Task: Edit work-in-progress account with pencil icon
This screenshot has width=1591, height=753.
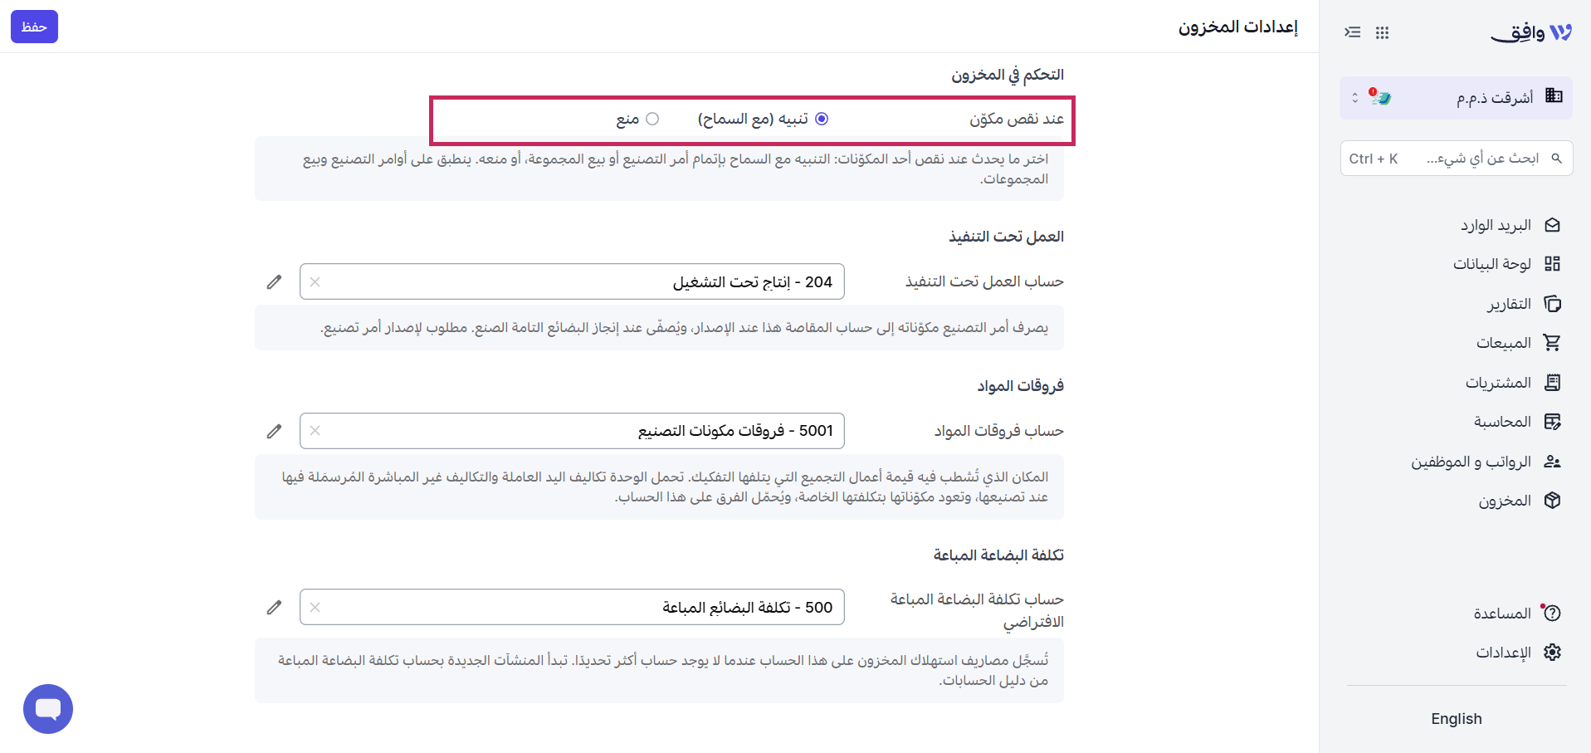Action: click(x=274, y=282)
